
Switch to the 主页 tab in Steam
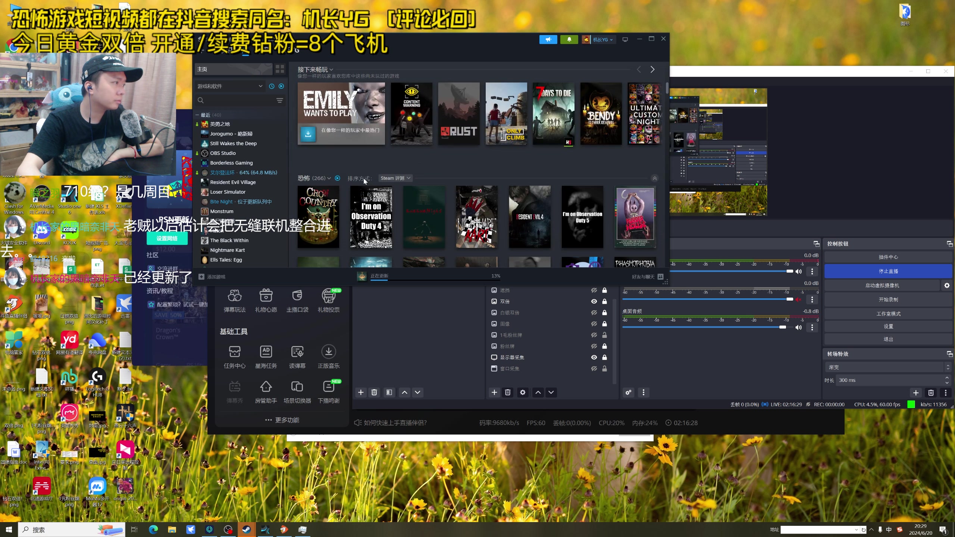201,69
